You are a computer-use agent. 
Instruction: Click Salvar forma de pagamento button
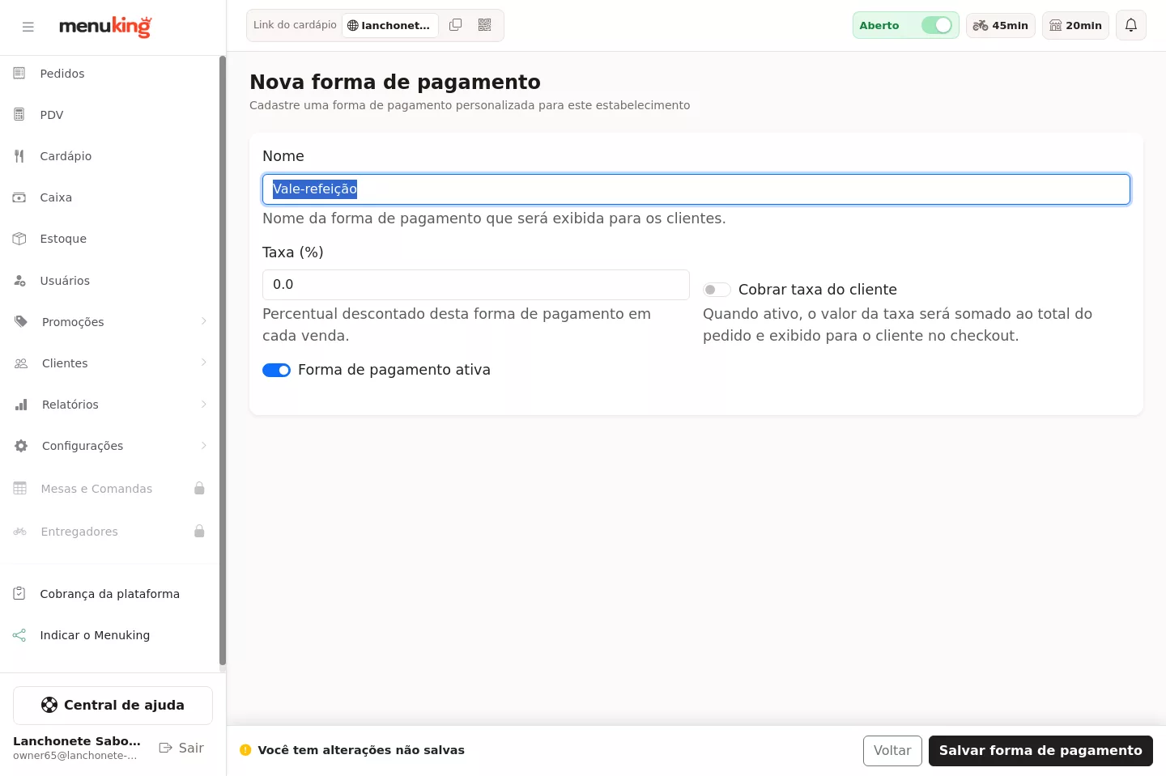[1040, 751]
